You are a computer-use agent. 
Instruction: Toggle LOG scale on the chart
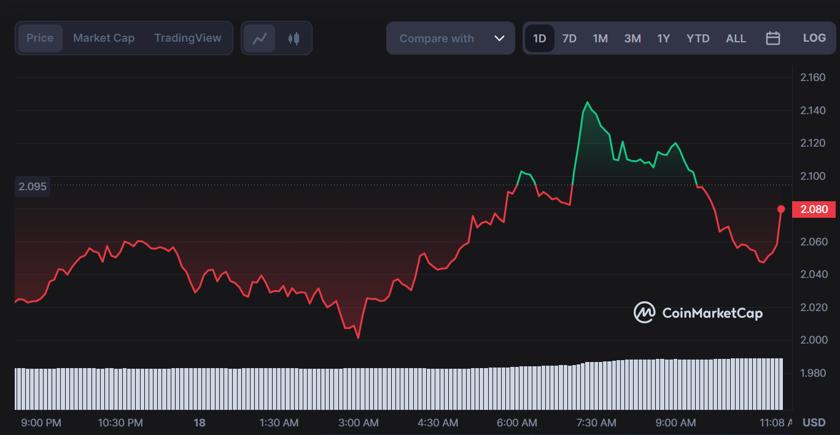[x=814, y=38]
